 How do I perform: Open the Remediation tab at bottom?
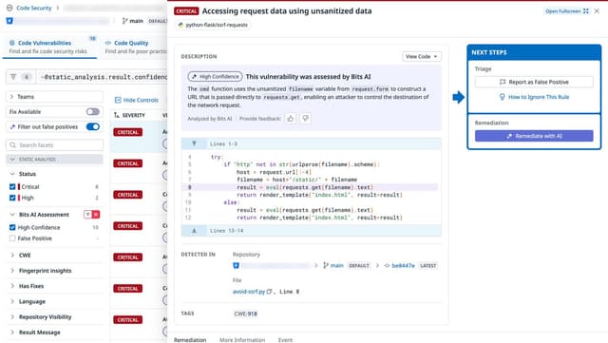click(190, 339)
